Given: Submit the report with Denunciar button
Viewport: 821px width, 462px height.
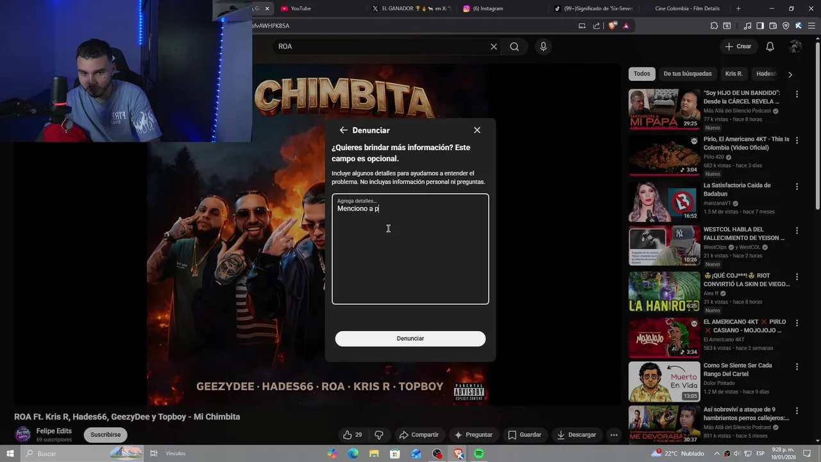Looking at the screenshot, I should coord(410,339).
